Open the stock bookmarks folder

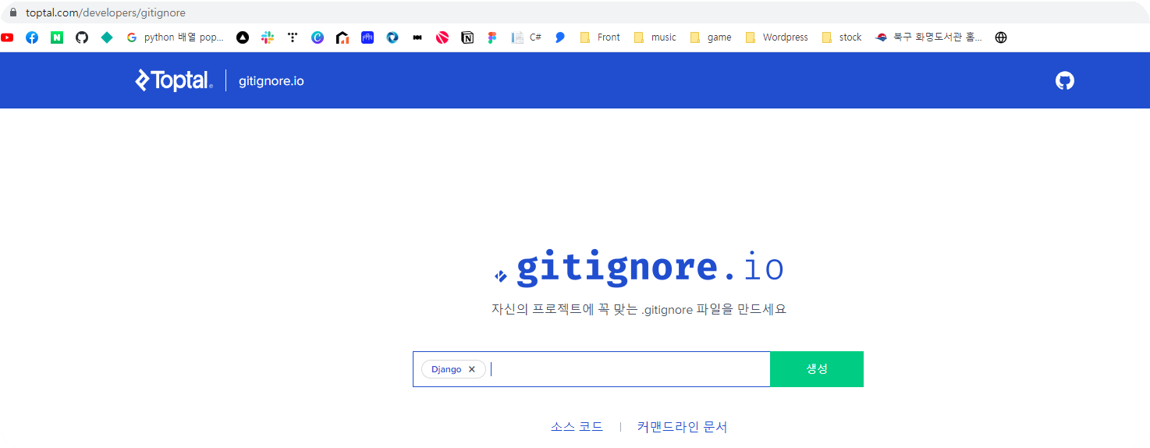click(842, 37)
